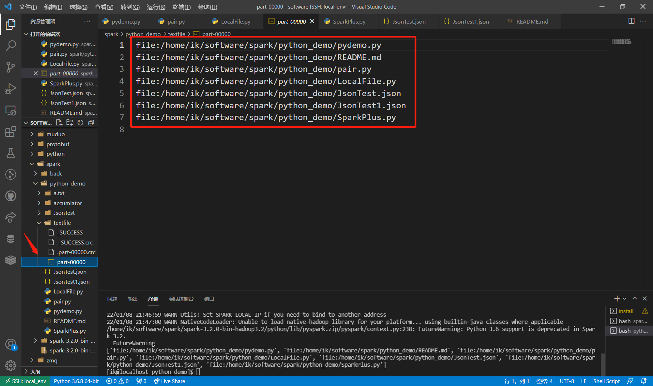Viewport: 653px width, 386px height.
Task: Collapse all folders in explorer
Action: click(91, 123)
